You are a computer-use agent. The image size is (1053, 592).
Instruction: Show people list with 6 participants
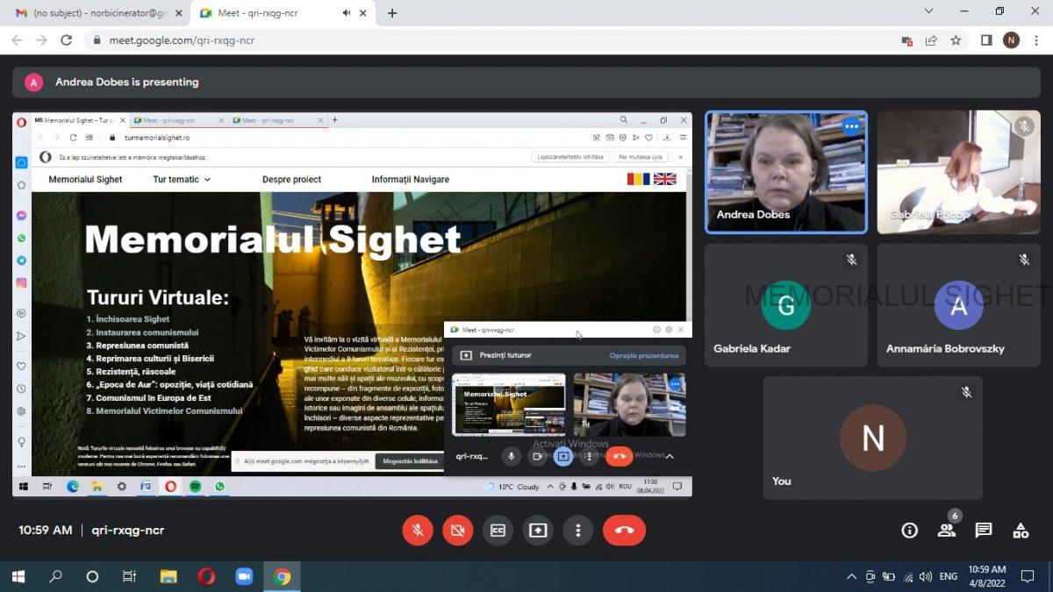(947, 530)
